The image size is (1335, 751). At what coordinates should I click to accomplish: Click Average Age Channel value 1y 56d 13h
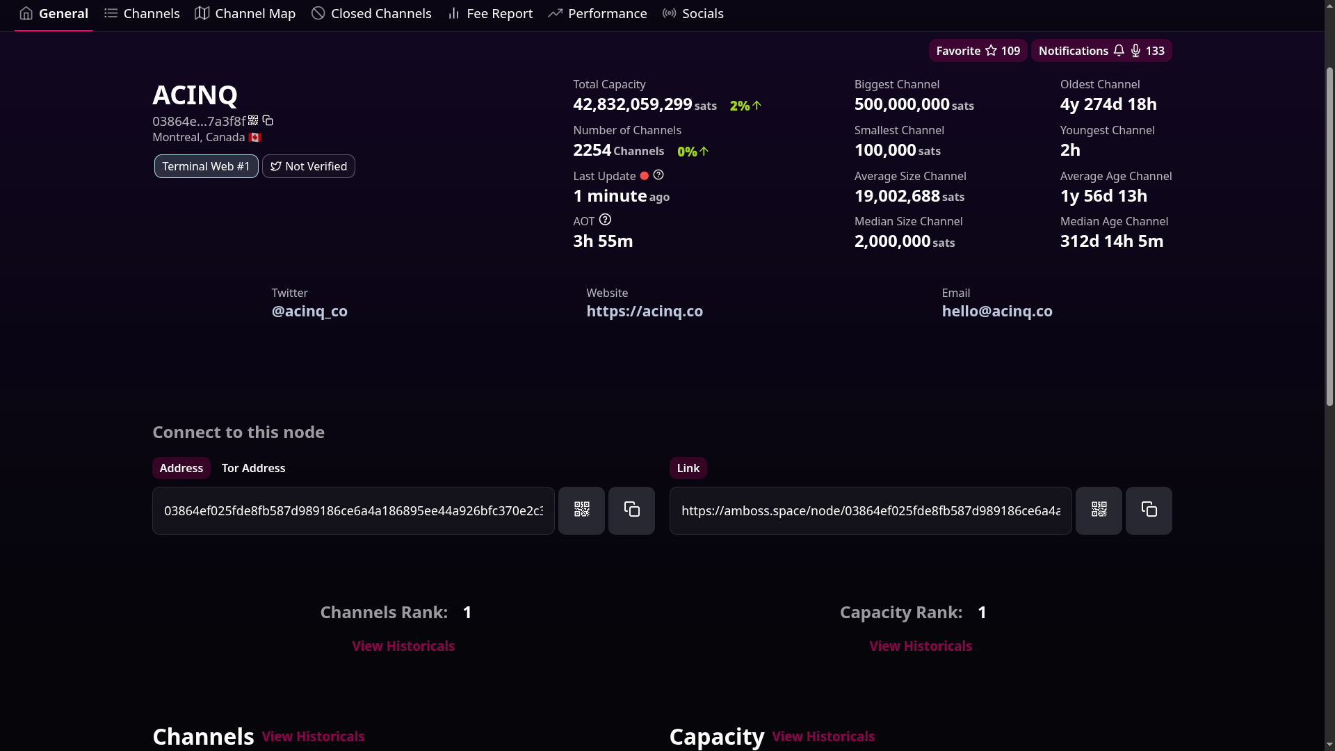click(x=1103, y=196)
